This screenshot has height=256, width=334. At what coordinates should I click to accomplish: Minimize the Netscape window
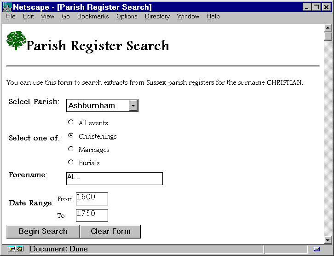(x=307, y=7)
